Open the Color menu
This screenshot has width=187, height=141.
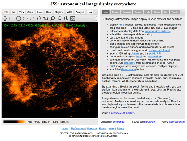click(49, 12)
